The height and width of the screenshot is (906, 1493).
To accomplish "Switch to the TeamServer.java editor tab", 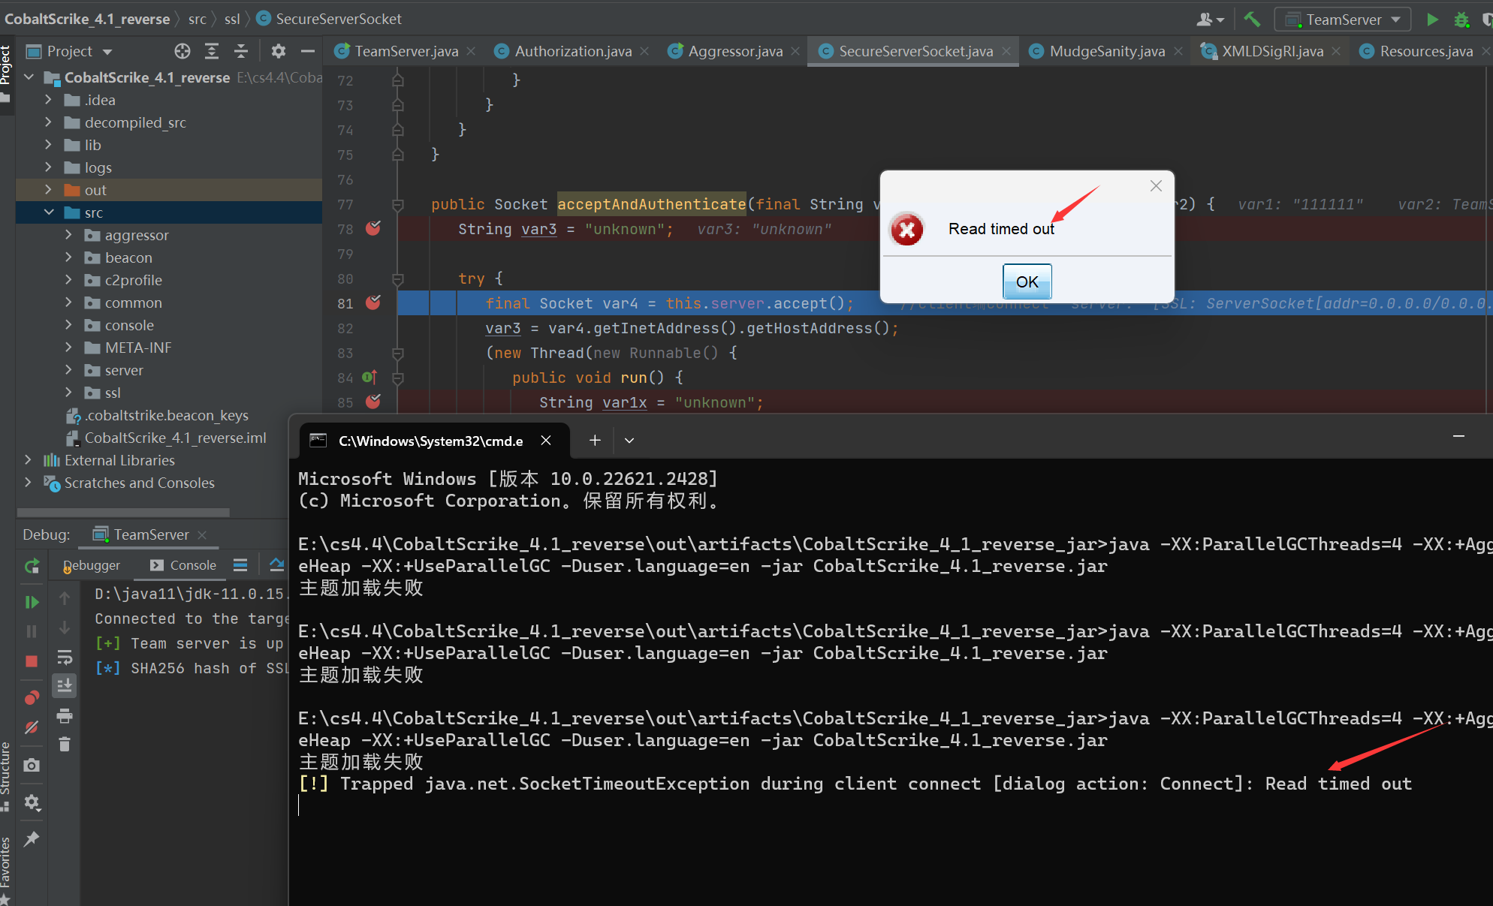I will click(x=406, y=51).
